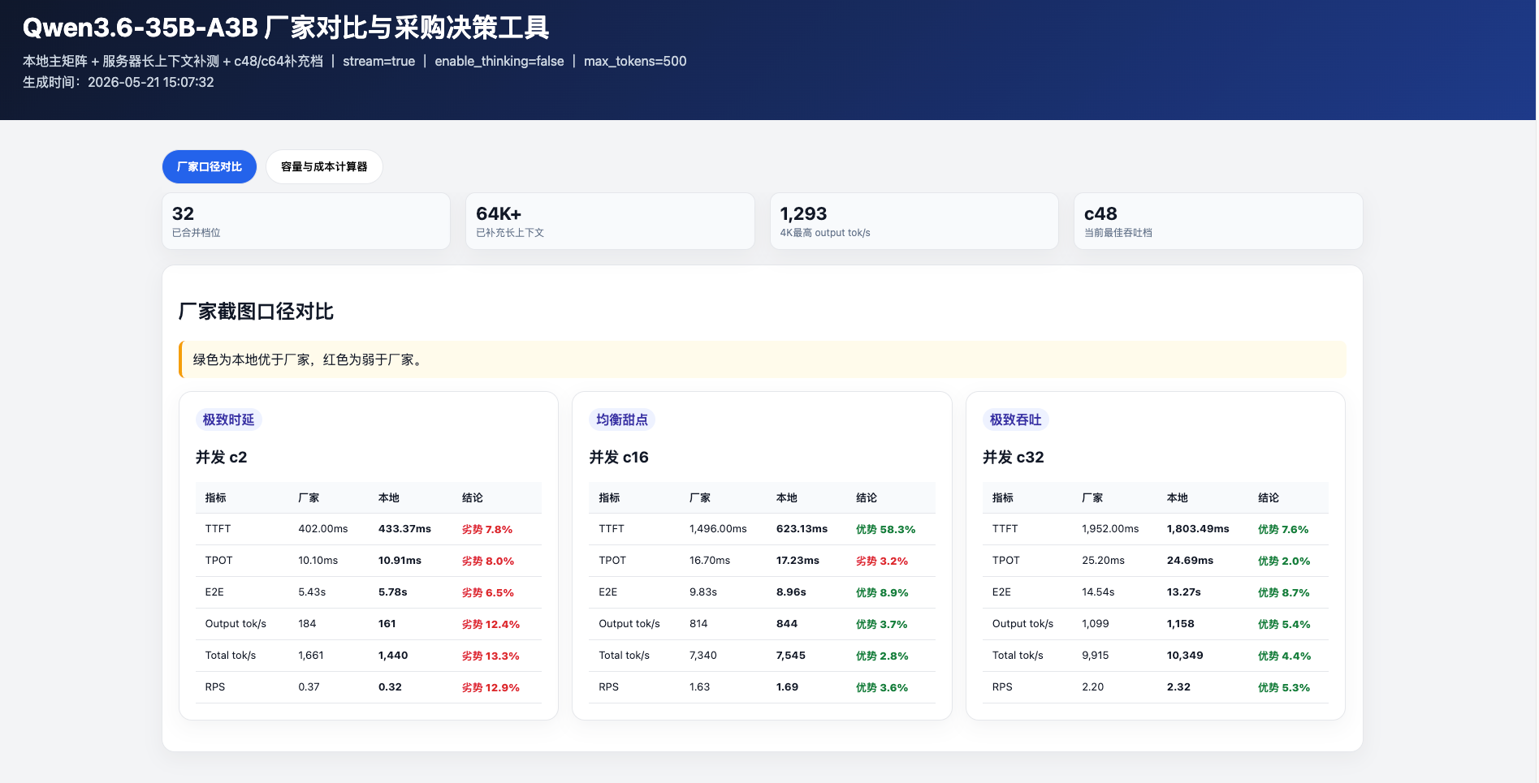Image resolution: width=1539 pixels, height=783 pixels.
Task: Click 10.91ms local TPOT value
Action: [x=400, y=561]
